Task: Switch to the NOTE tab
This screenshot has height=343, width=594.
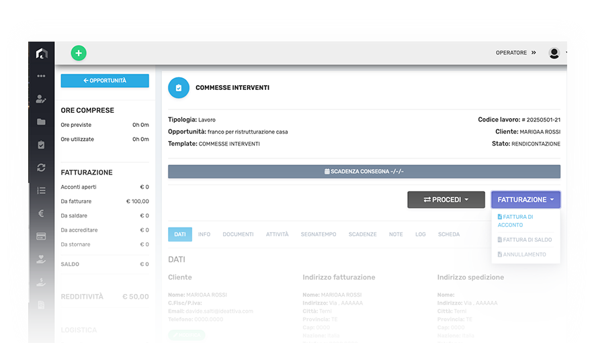Action: point(396,234)
